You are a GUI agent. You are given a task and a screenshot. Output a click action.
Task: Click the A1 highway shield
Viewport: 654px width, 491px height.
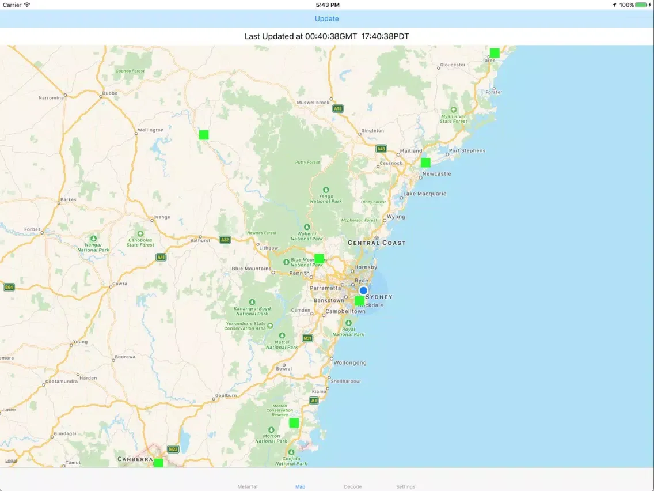(314, 401)
